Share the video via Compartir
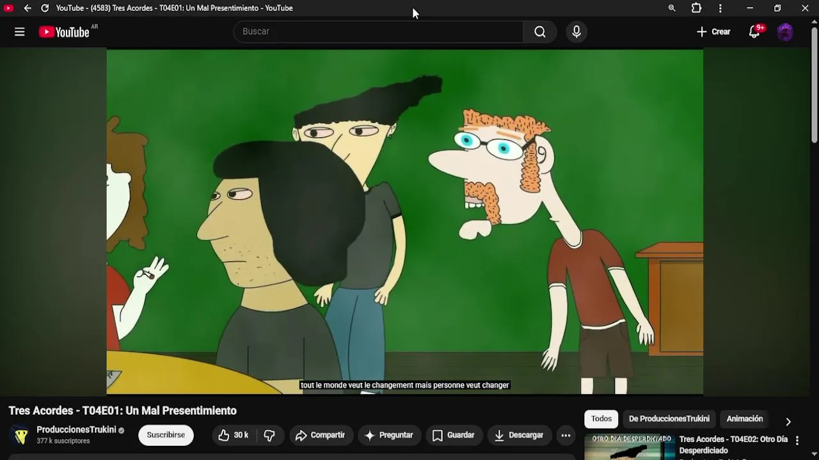 (320, 435)
